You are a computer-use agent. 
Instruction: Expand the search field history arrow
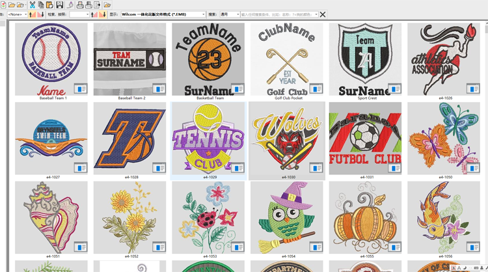coord(316,14)
